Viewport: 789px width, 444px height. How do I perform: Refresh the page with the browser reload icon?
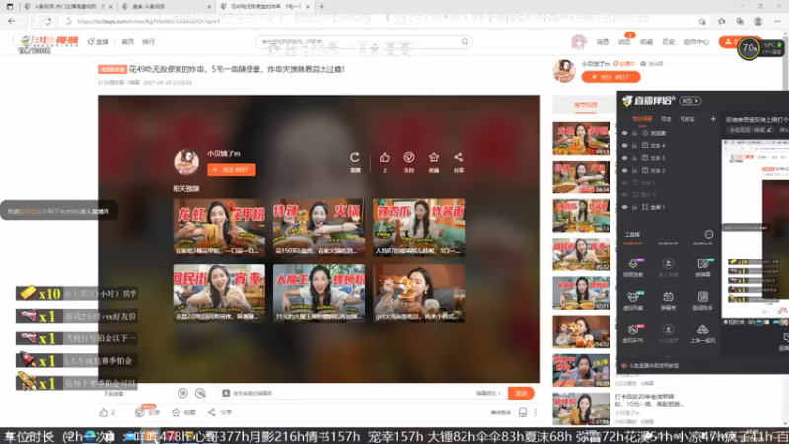(x=47, y=21)
